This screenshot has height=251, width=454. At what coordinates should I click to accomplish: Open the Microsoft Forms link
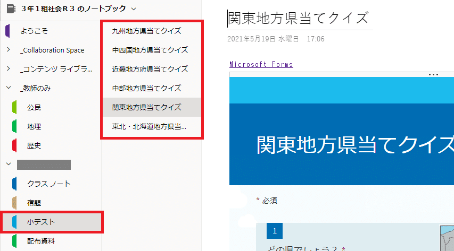tap(261, 64)
